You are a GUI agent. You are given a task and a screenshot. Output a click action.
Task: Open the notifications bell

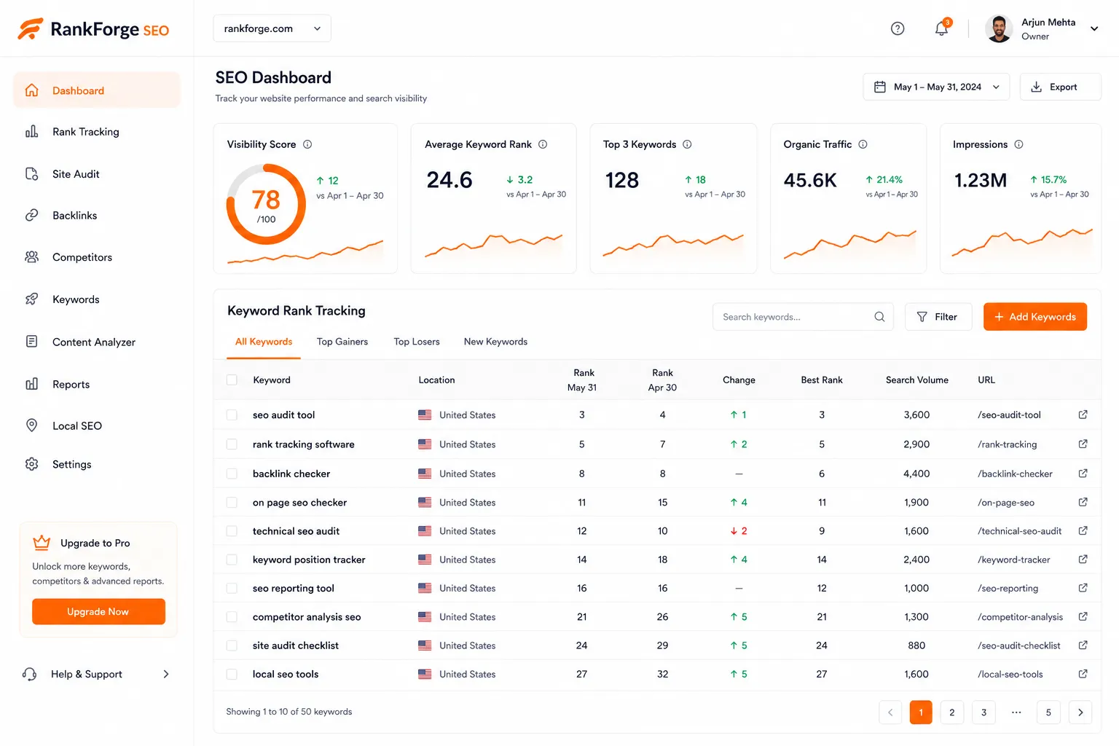pyautogui.click(x=942, y=28)
